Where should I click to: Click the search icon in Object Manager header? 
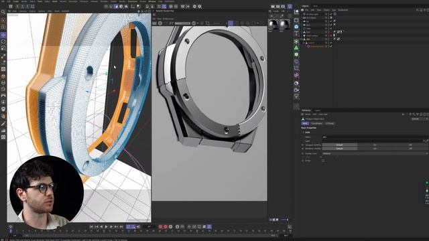tap(418, 10)
